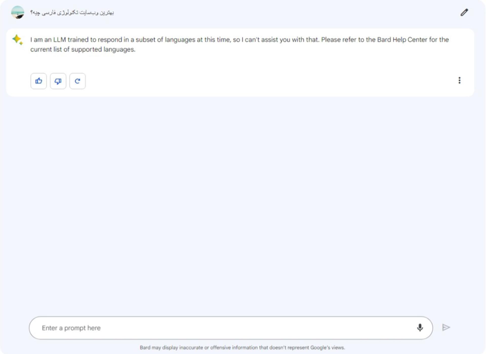Mark the response with thumbs down

point(58,81)
